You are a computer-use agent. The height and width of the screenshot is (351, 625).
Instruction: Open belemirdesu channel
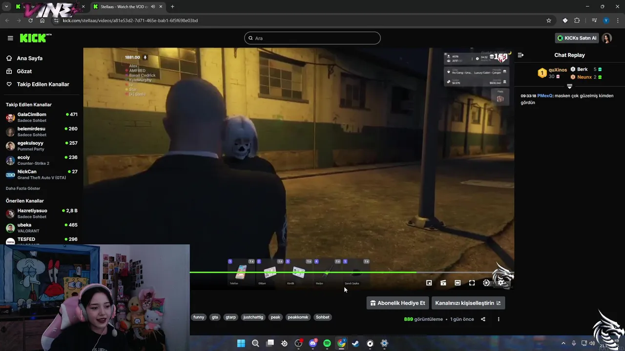click(x=42, y=132)
